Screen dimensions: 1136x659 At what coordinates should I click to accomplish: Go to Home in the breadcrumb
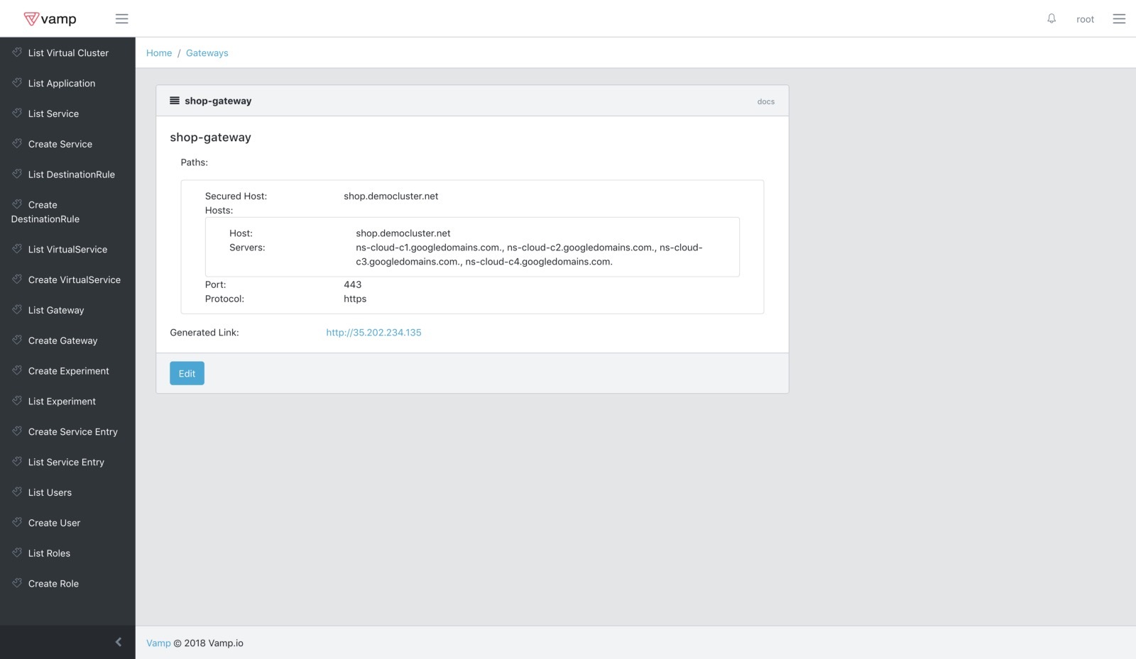point(159,53)
